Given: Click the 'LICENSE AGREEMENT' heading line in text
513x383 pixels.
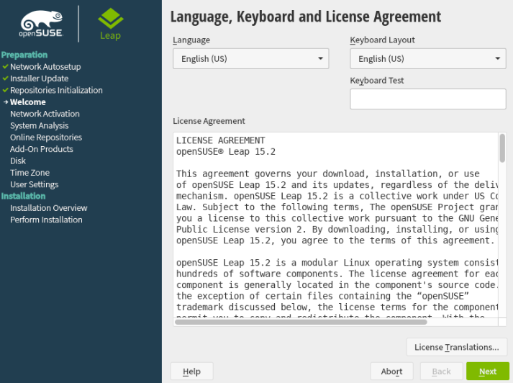Looking at the screenshot, I should 220,140.
